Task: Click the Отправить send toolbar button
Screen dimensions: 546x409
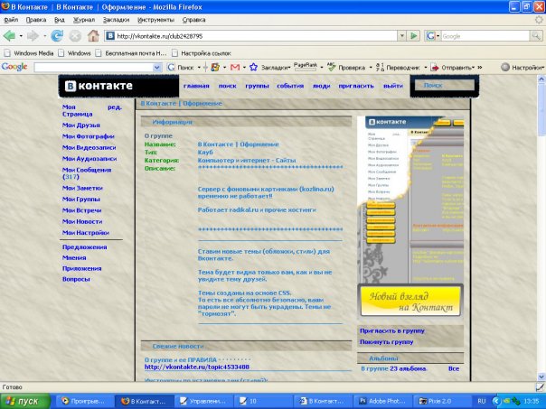Action: pyautogui.click(x=452, y=68)
